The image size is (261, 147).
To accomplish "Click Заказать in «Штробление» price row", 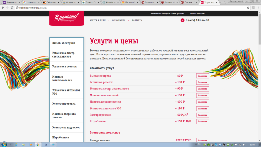I will [x=203, y=121].
